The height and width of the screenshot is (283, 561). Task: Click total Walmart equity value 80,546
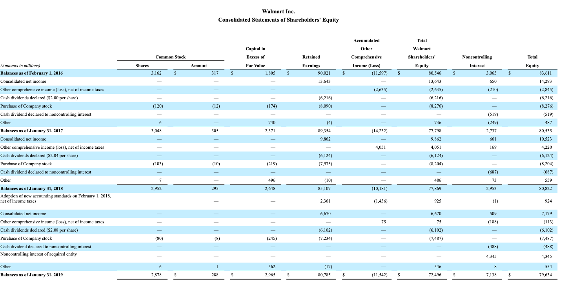[x=435, y=73]
